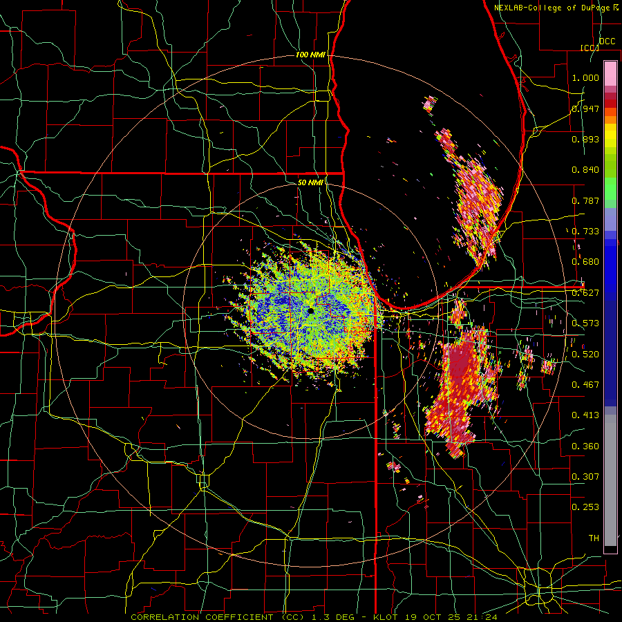Click the TH threshold label on the legend
Viewport: 622px width, 622px height.
[594, 538]
